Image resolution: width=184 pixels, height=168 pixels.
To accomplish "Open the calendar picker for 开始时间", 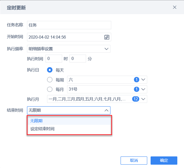I will point(107,37).
